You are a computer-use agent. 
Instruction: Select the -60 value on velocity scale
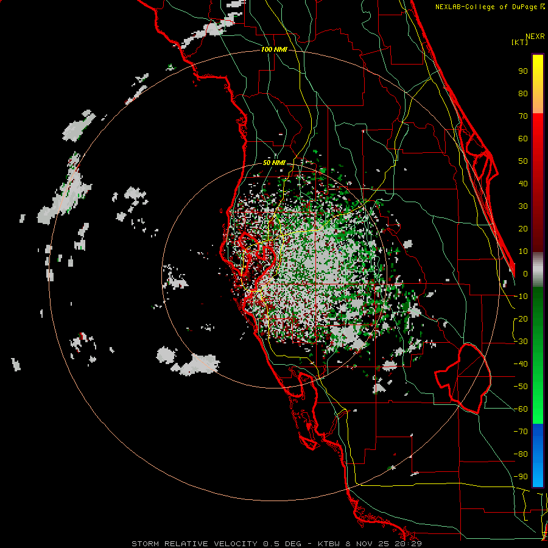pyautogui.click(x=521, y=409)
